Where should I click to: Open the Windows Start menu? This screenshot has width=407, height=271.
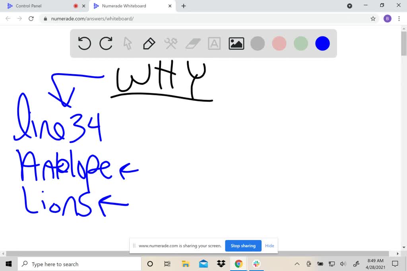pyautogui.click(x=9, y=264)
